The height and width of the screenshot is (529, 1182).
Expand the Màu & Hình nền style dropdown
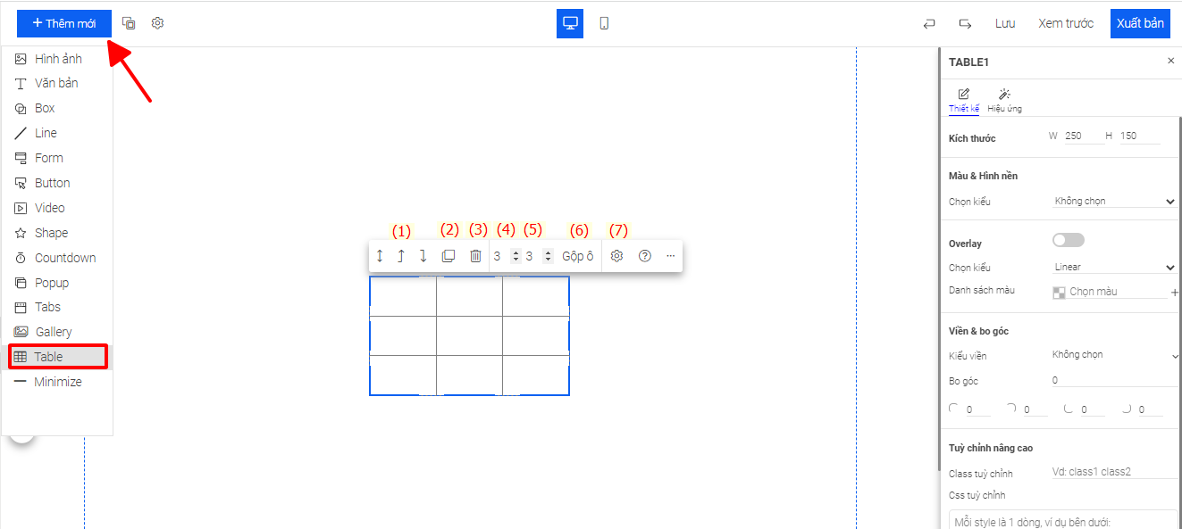pyautogui.click(x=1114, y=202)
